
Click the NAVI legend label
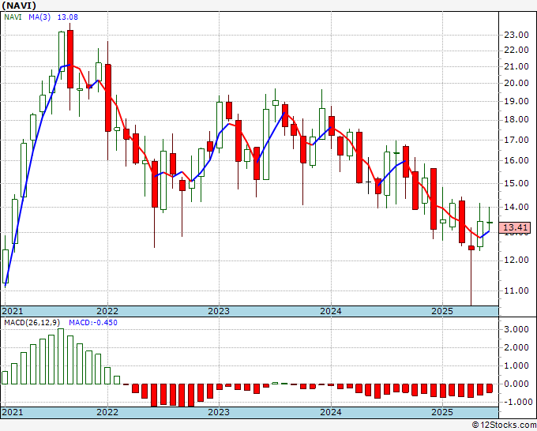point(13,17)
